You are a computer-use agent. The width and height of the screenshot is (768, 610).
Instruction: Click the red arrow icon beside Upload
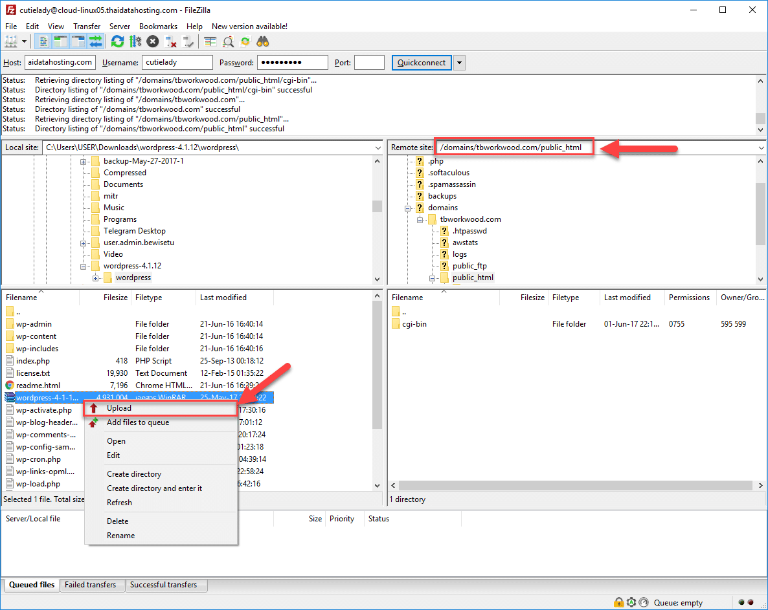click(x=93, y=408)
